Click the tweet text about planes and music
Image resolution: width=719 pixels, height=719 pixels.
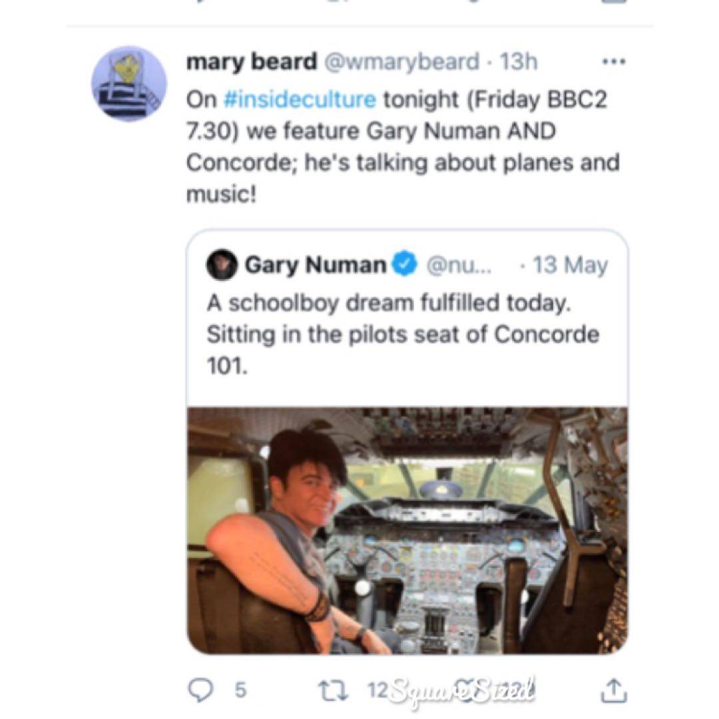[403, 146]
